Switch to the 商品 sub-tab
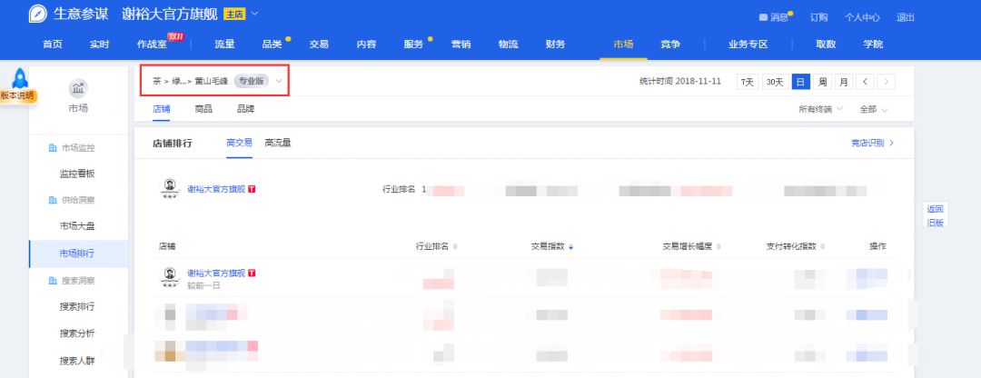 coord(203,109)
